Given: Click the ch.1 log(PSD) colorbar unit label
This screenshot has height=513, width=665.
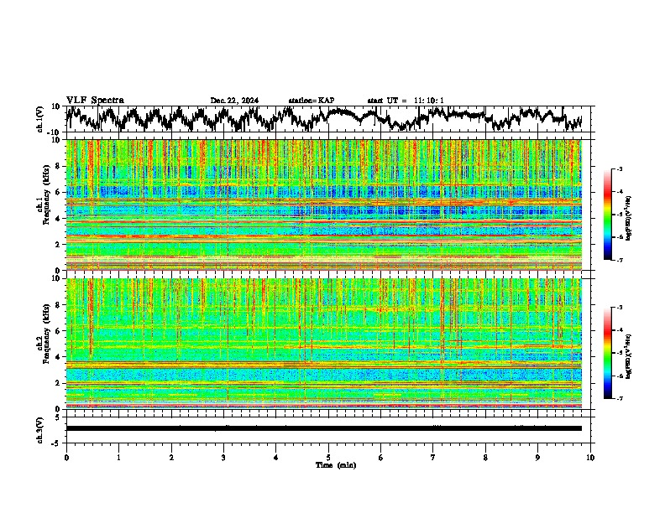Looking at the screenshot, I should point(629,218).
